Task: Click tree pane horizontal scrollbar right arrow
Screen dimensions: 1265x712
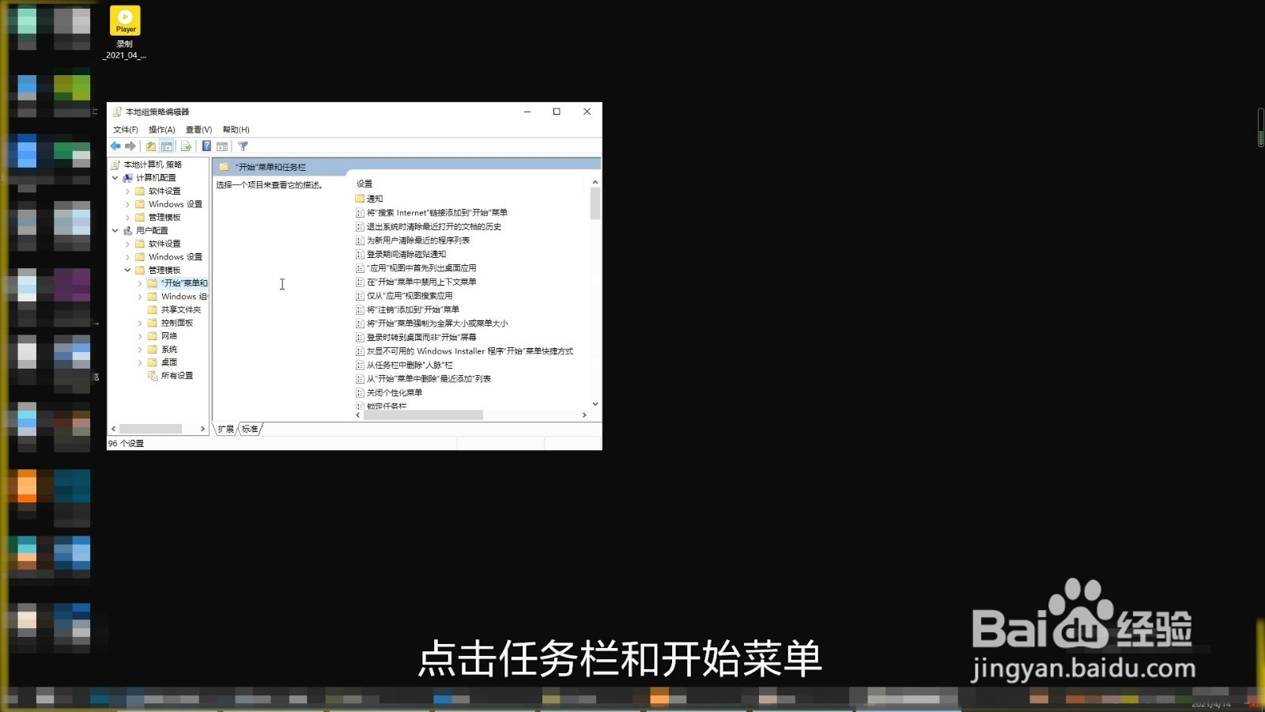Action: 202,429
